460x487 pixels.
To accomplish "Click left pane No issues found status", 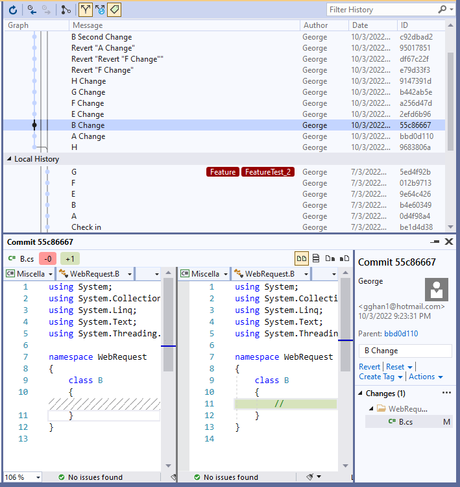I will 90,477.
